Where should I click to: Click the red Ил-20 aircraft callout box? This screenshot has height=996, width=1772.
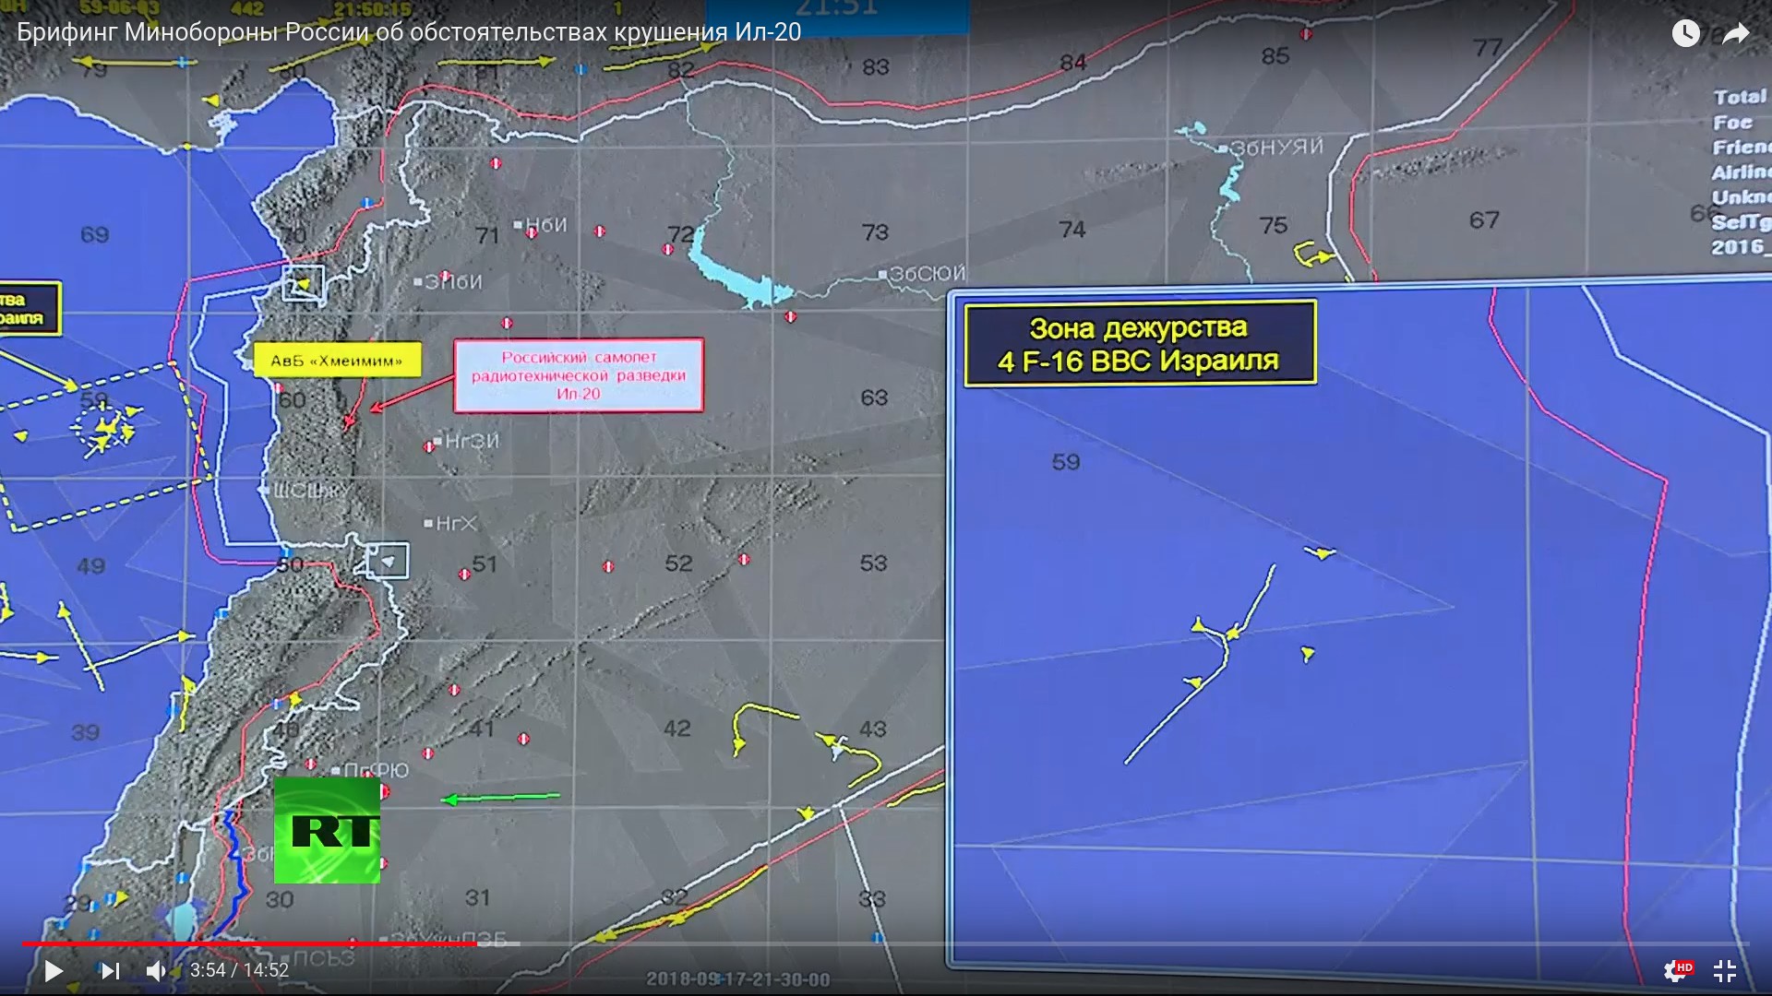coord(579,375)
